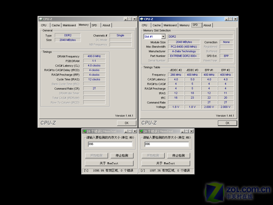Click Part Number EXTREME DDR2 800+ field
Viewport: 273px width, 205px height.
coord(184,56)
